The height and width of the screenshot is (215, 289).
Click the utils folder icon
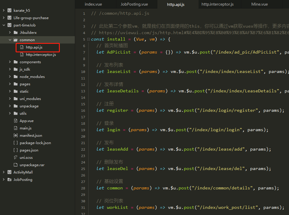pyautogui.click(x=16, y=114)
